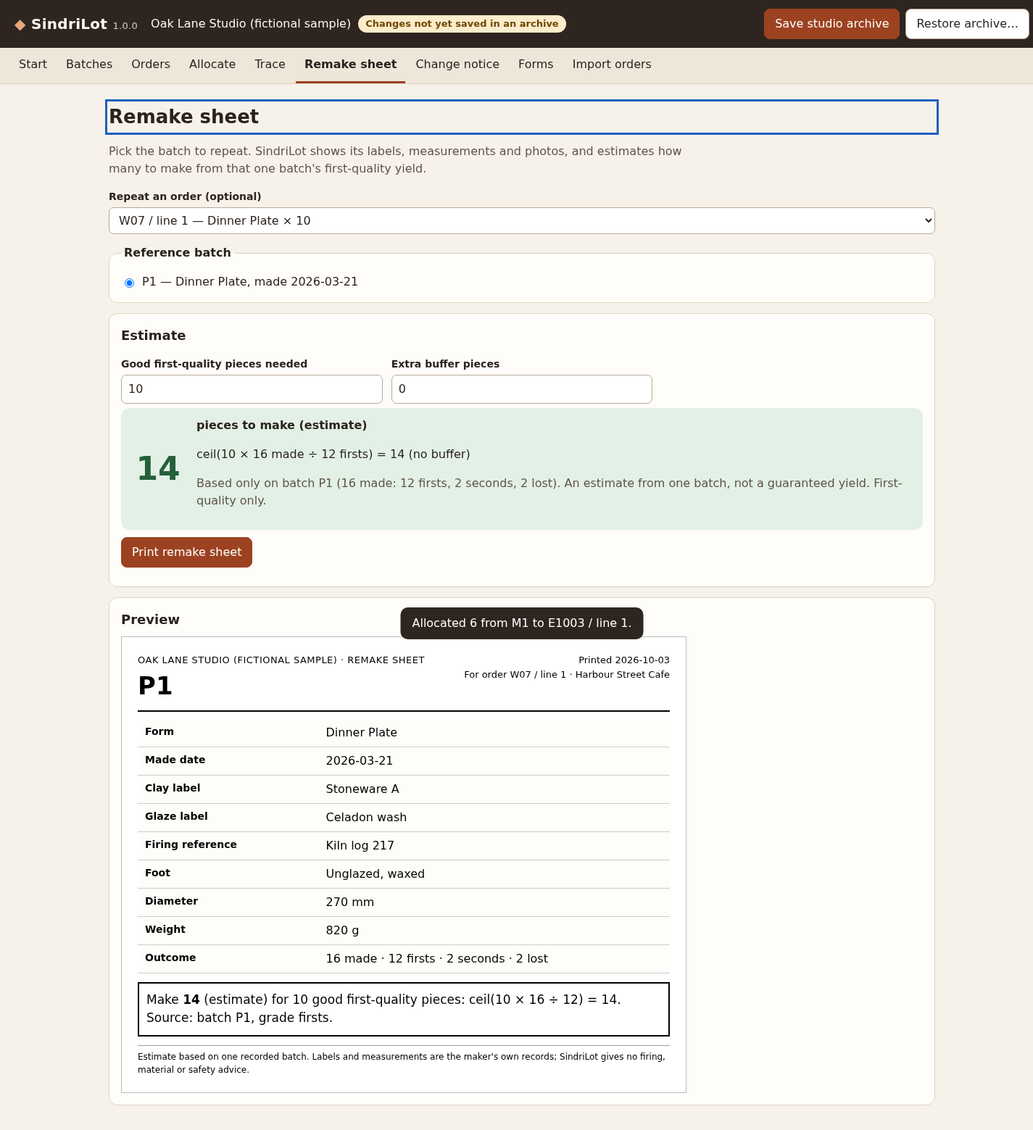Click the '820 g' weight value
This screenshot has width=1033, height=1130.
coord(342,931)
